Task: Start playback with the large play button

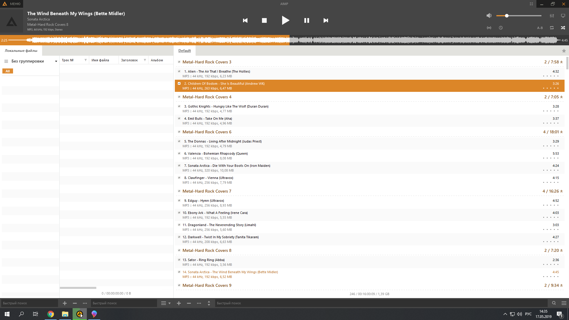Action: [285, 20]
